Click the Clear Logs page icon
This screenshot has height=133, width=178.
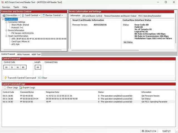point(5,87)
